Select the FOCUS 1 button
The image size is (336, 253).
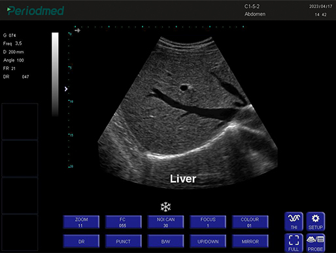click(x=208, y=222)
